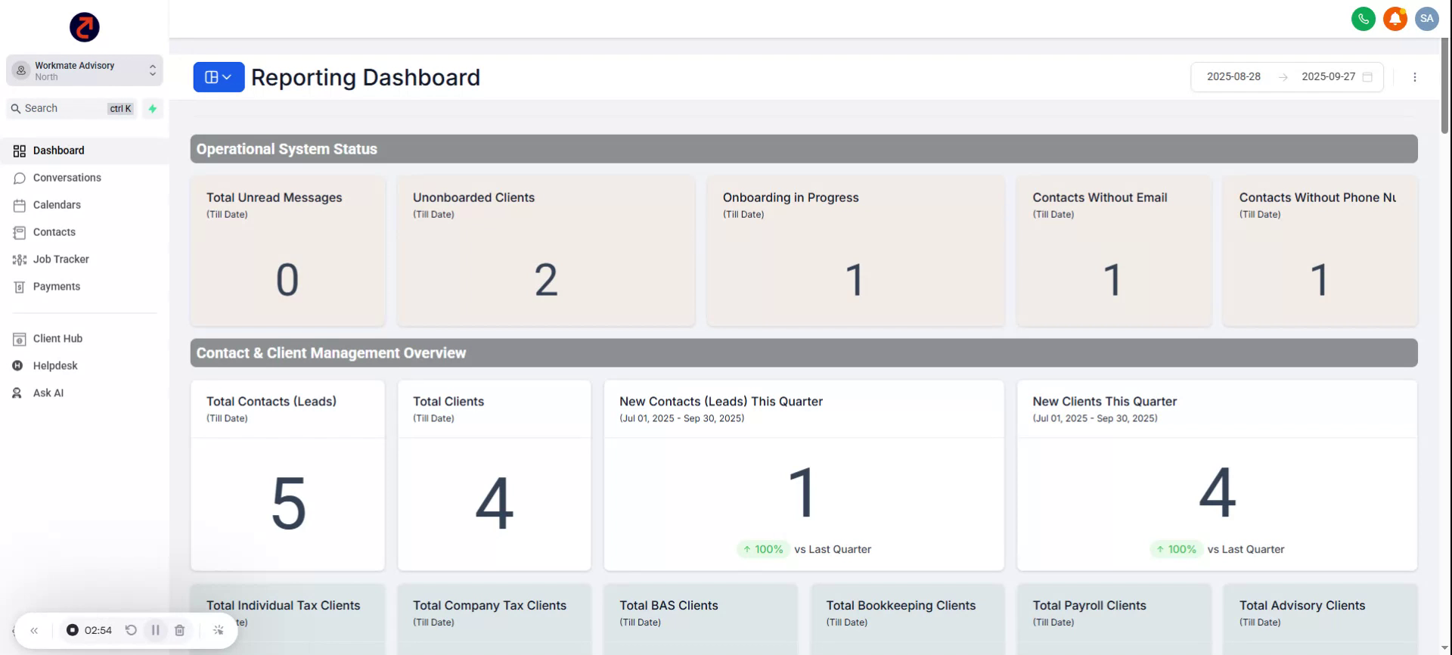This screenshot has height=655, width=1452.
Task: Pause the screen recording
Action: pyautogui.click(x=155, y=630)
